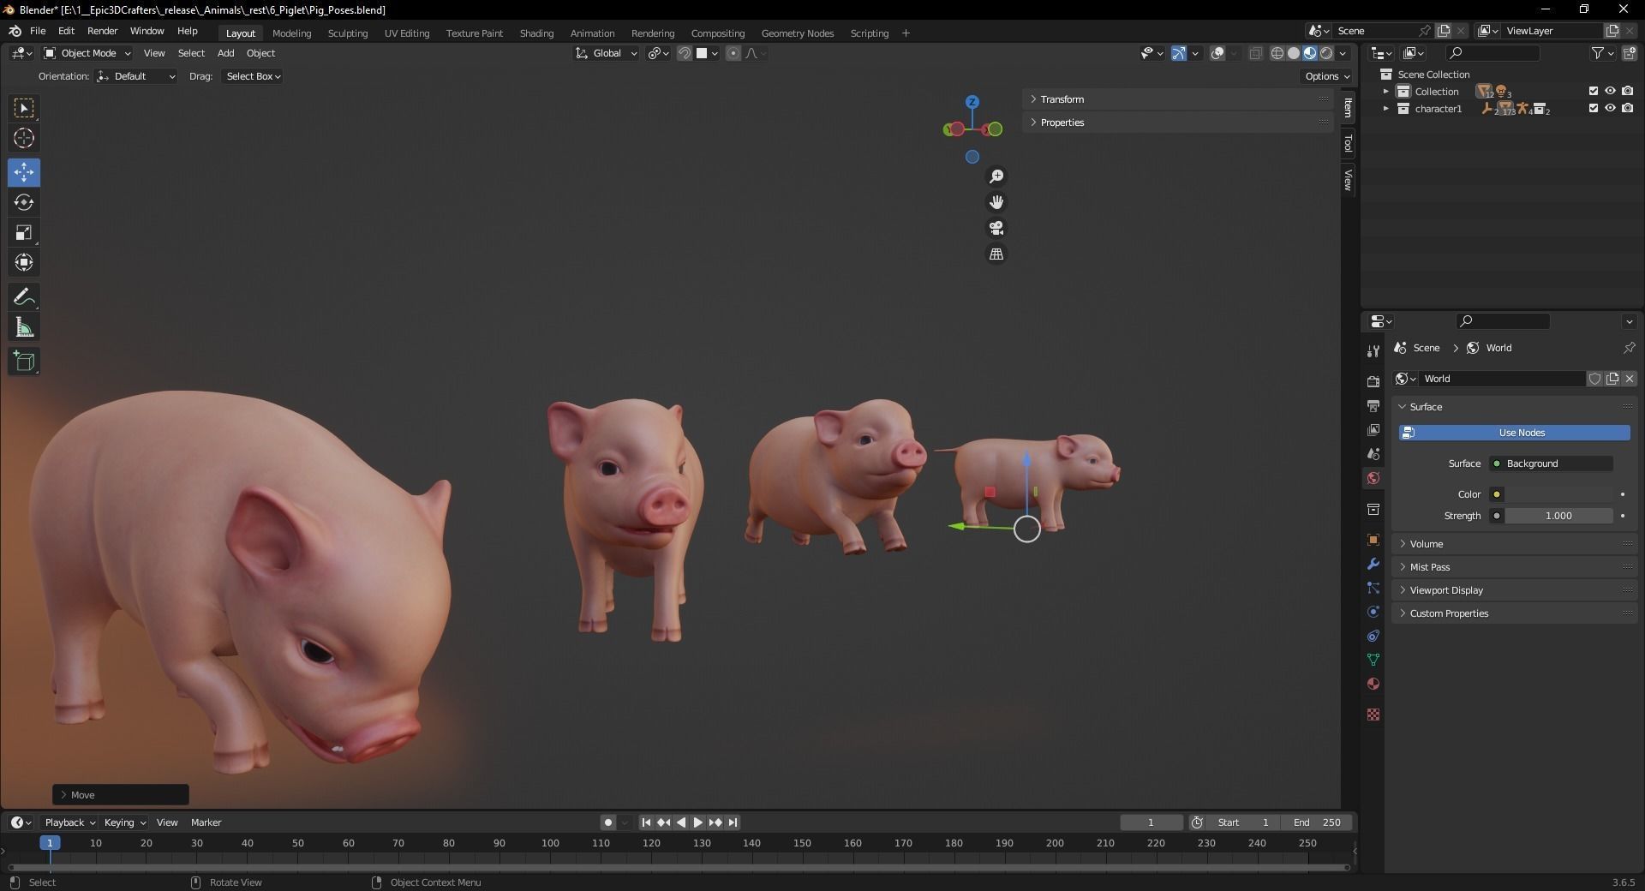This screenshot has height=891, width=1645.
Task: Open Drag Select Box dropdown
Action: coord(253,76)
